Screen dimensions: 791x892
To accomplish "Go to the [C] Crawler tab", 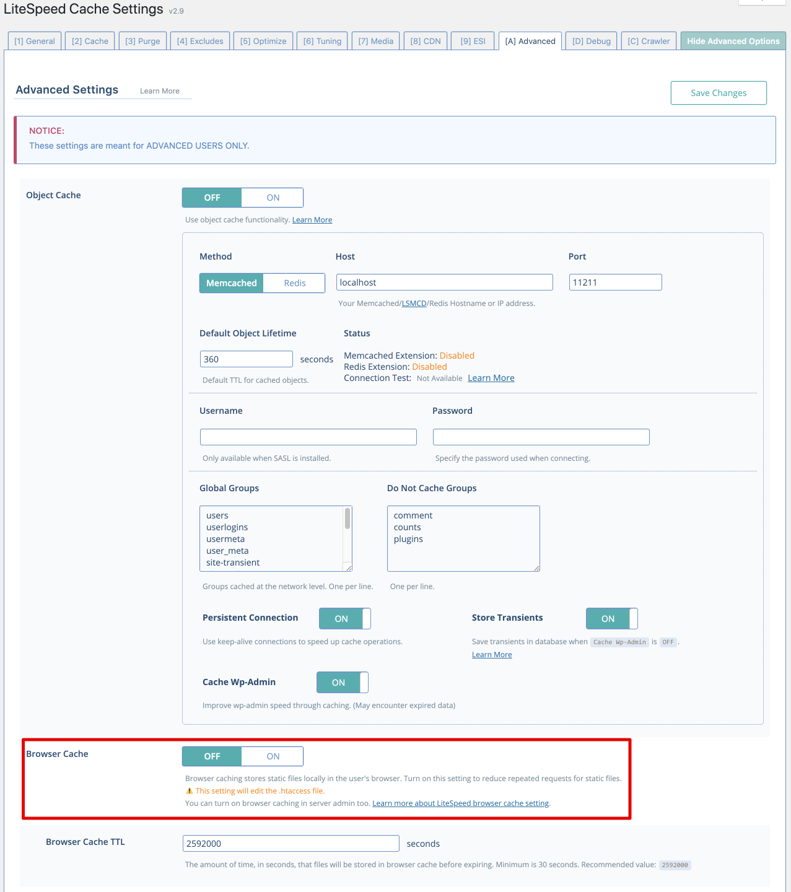I will [649, 41].
